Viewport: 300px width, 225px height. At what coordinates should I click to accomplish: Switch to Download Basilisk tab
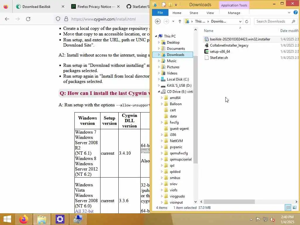[x=36, y=6]
